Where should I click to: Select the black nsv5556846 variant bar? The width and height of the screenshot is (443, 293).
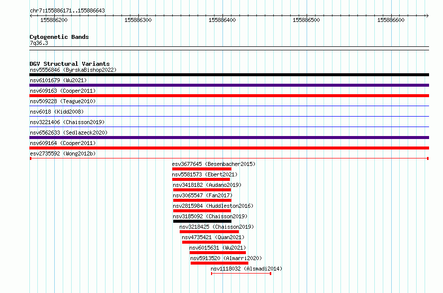coord(229,75)
